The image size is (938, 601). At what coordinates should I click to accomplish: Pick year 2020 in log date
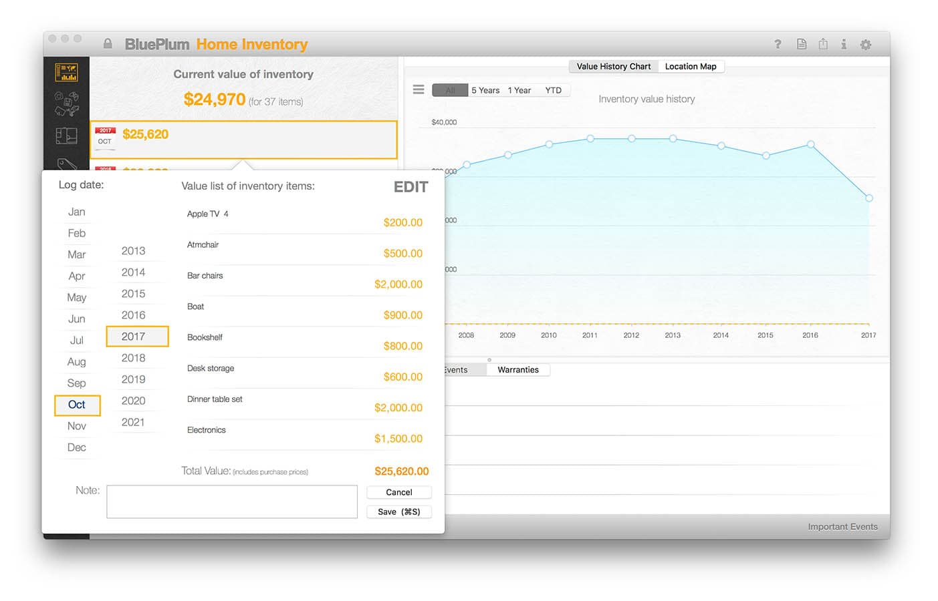pyautogui.click(x=134, y=400)
